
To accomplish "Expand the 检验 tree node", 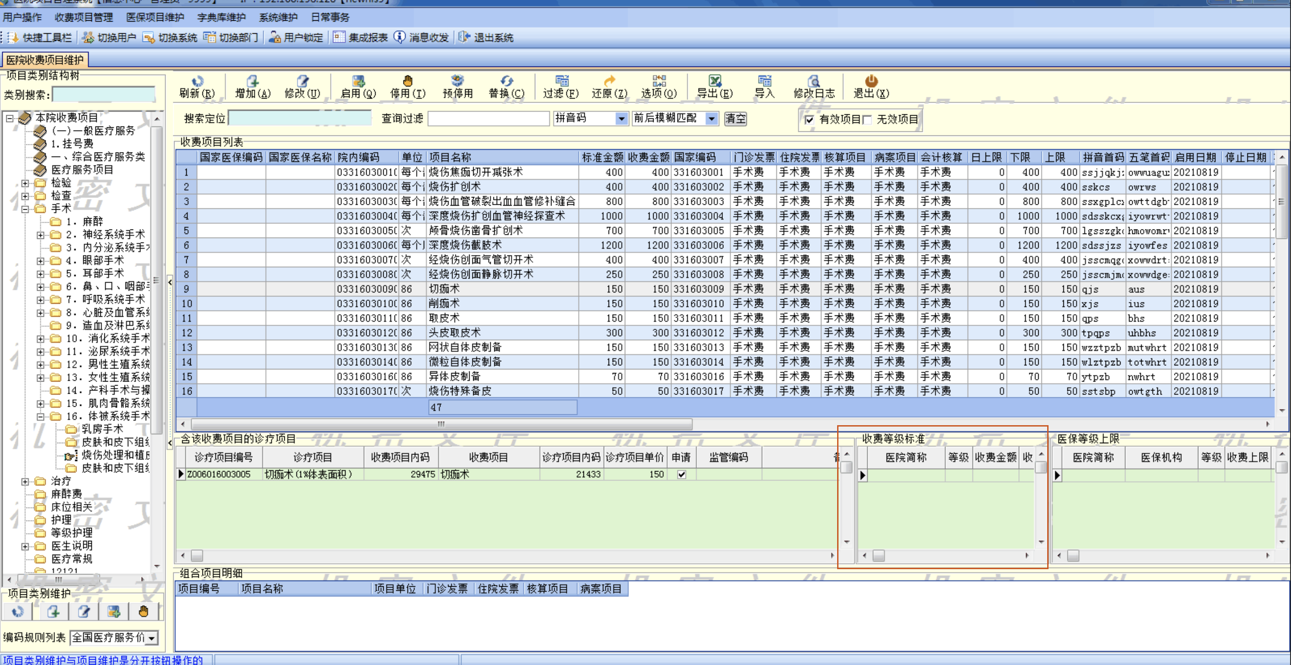I will click(25, 183).
